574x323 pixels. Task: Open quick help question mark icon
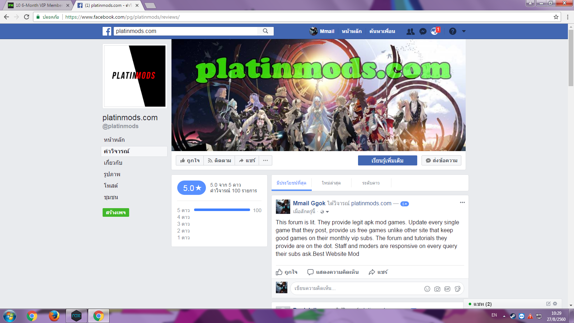pyautogui.click(x=453, y=31)
